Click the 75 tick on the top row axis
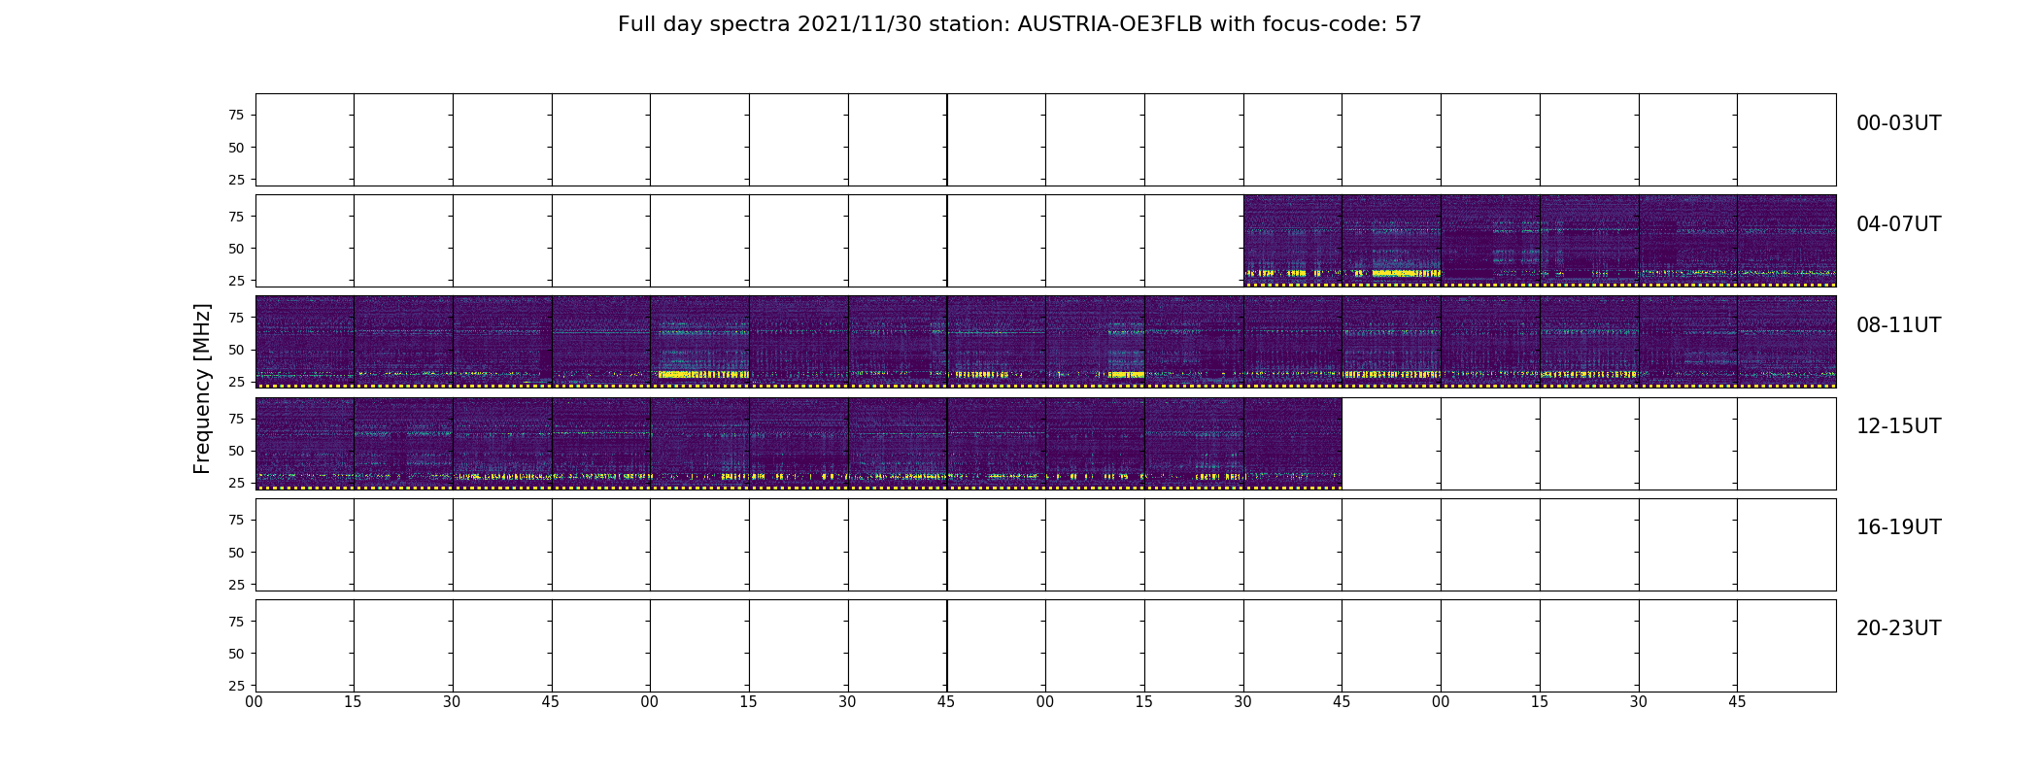Viewport: 2040px width, 777px height. [236, 115]
